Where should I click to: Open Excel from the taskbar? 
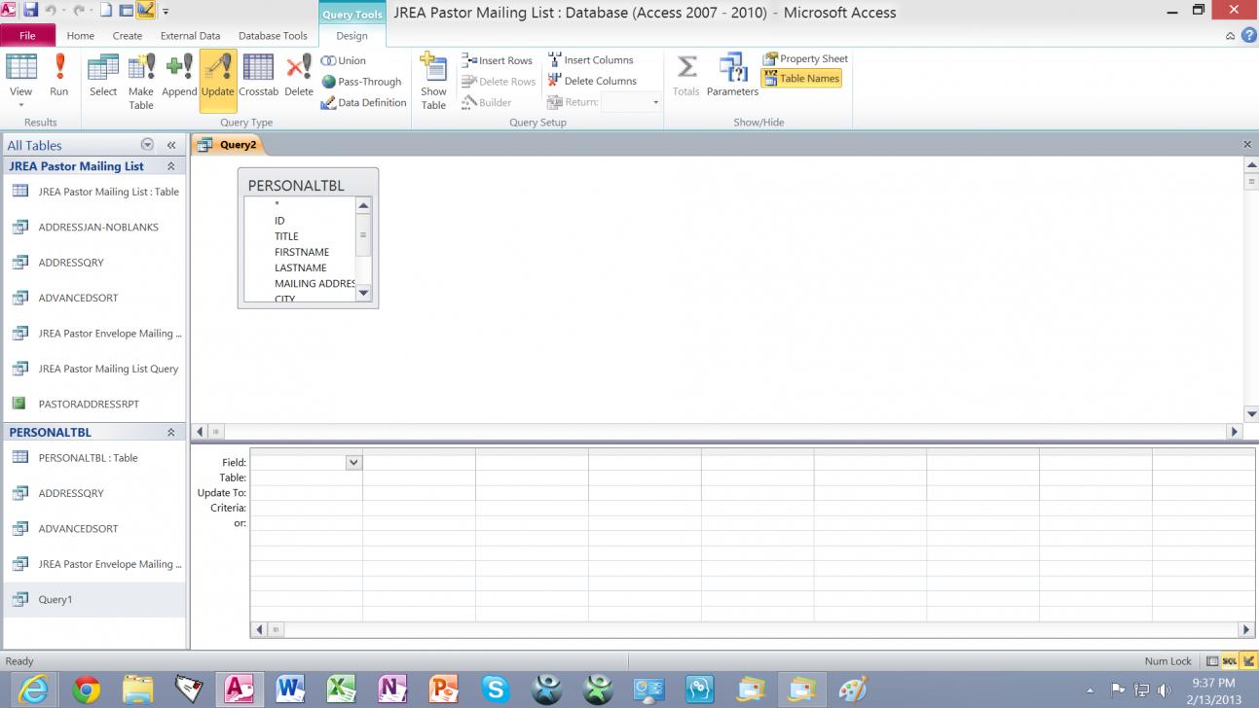click(341, 690)
